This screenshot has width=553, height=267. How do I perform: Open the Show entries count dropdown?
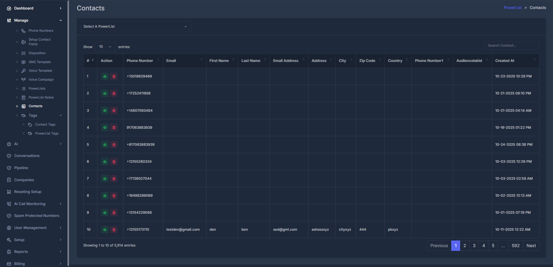pyautogui.click(x=105, y=47)
